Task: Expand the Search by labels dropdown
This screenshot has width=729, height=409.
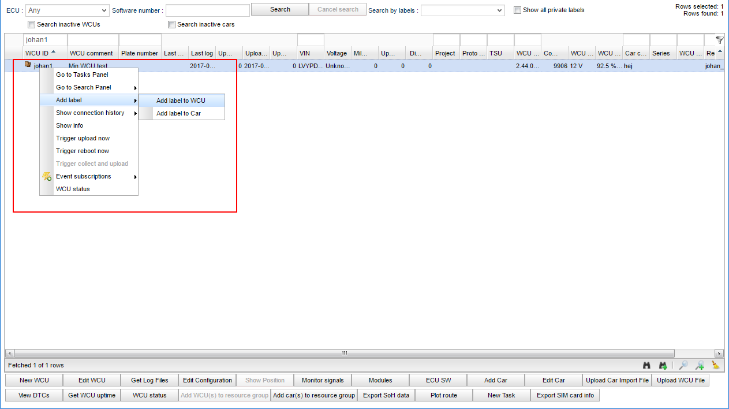Action: tap(462, 10)
